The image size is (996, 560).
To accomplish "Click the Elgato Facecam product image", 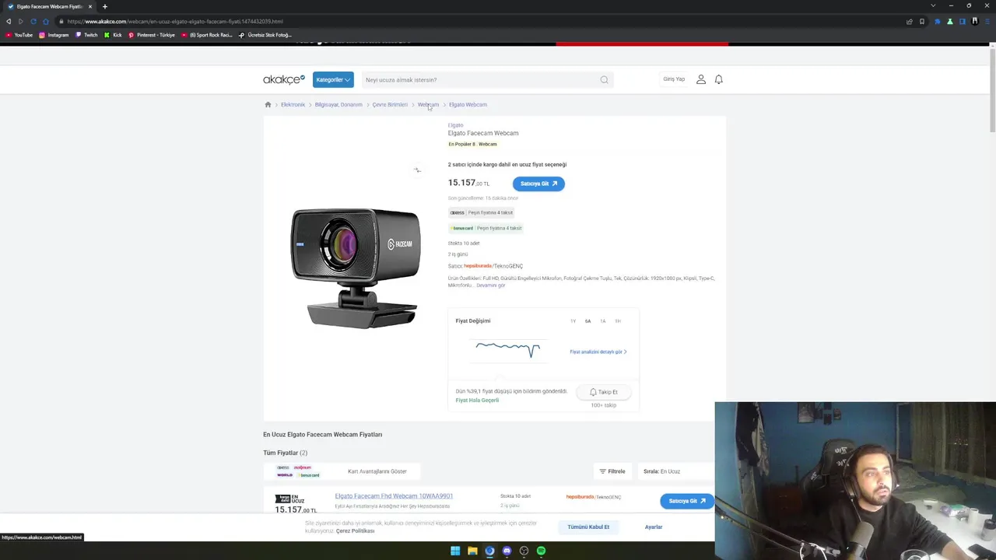I will (x=356, y=267).
